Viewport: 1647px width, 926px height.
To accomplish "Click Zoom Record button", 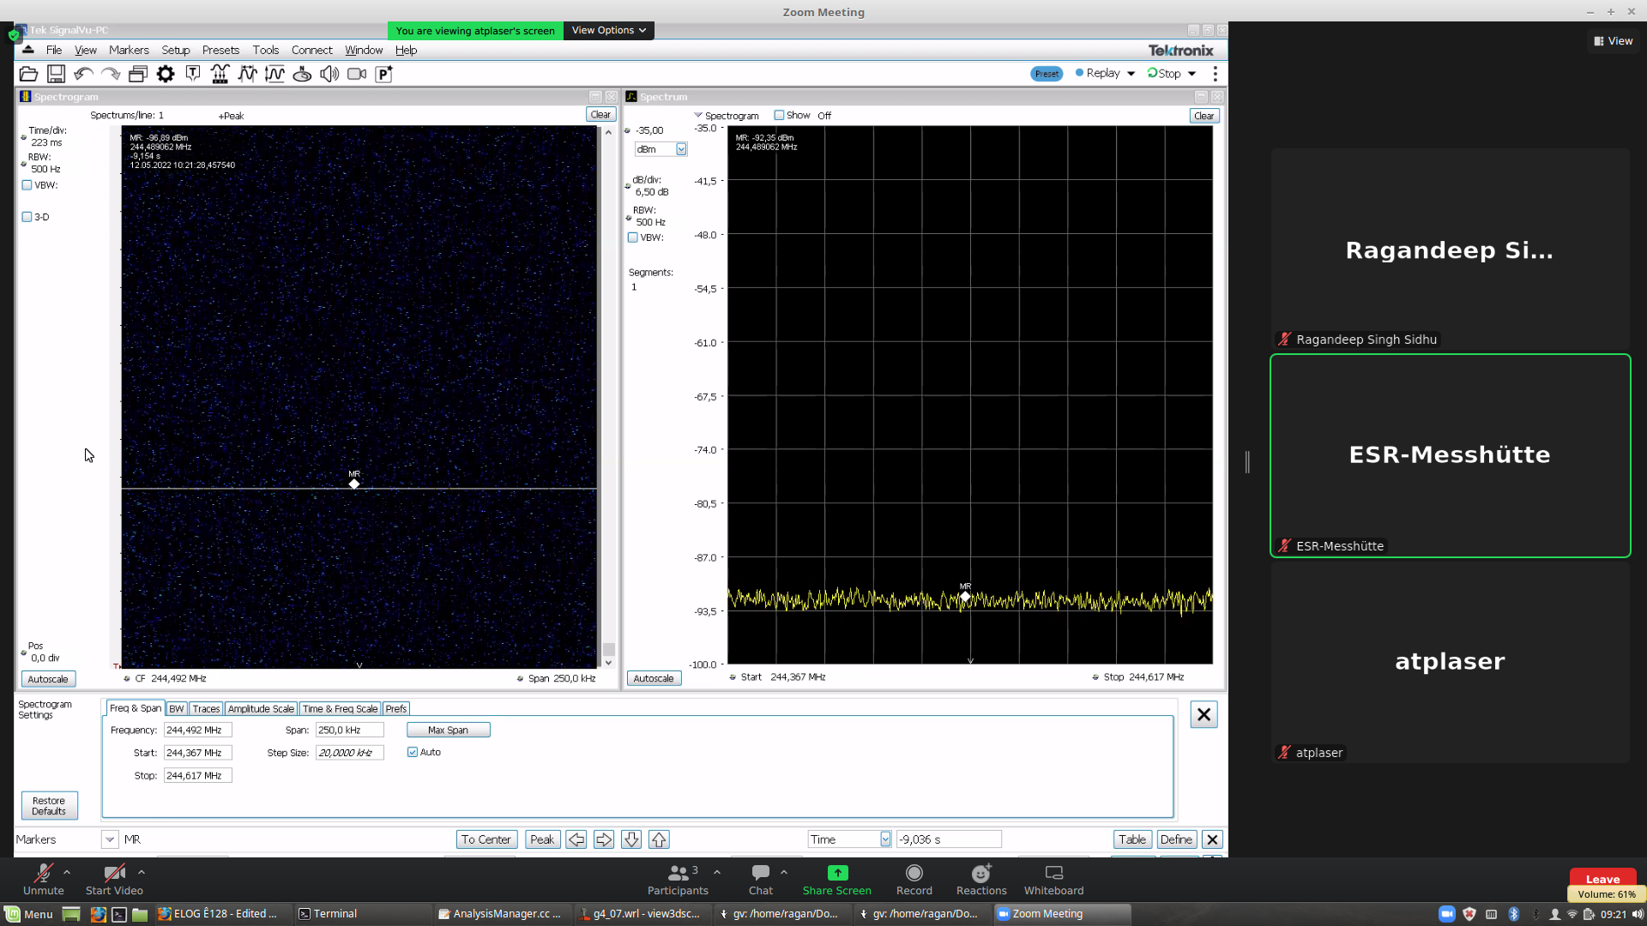I will point(914,880).
